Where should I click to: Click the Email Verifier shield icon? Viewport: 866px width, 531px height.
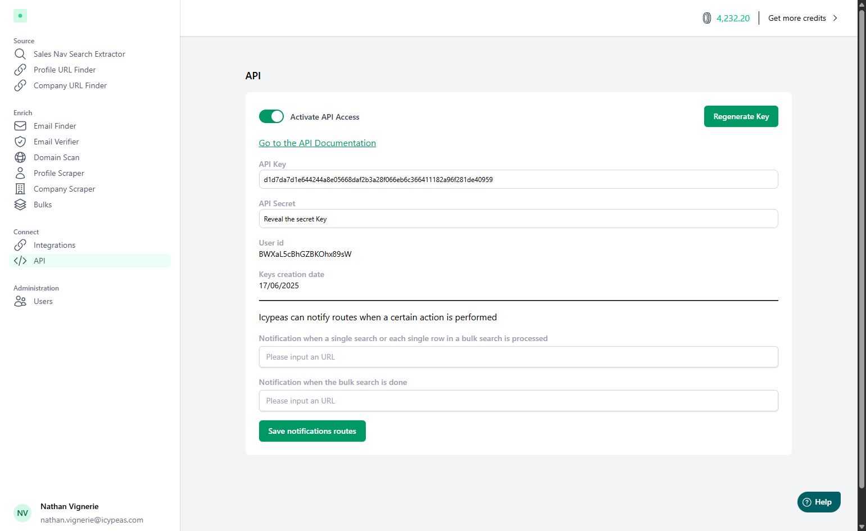click(x=20, y=142)
